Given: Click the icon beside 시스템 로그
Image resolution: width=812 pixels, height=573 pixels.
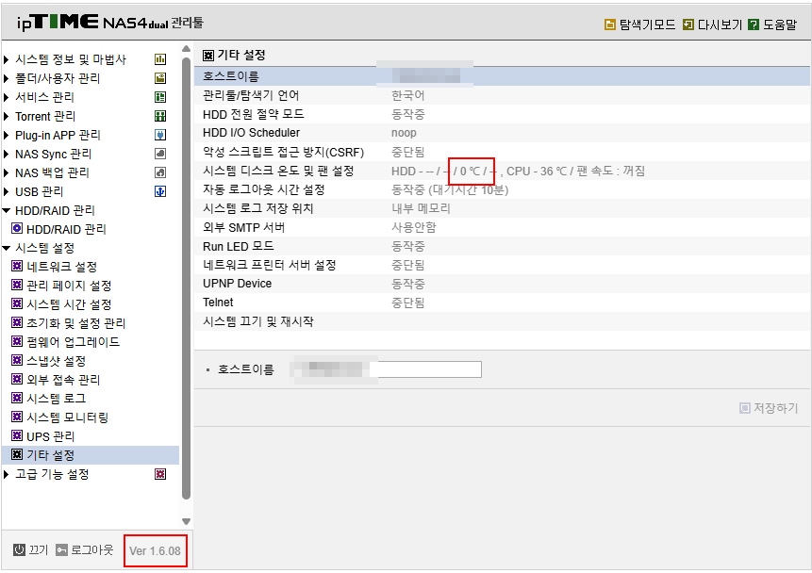Looking at the screenshot, I should click(x=17, y=398).
